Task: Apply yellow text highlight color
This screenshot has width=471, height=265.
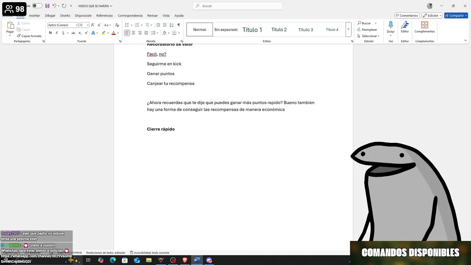Action: [104, 33]
